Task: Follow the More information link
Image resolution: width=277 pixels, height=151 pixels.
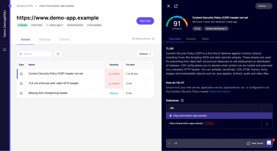Action: tap(220, 91)
